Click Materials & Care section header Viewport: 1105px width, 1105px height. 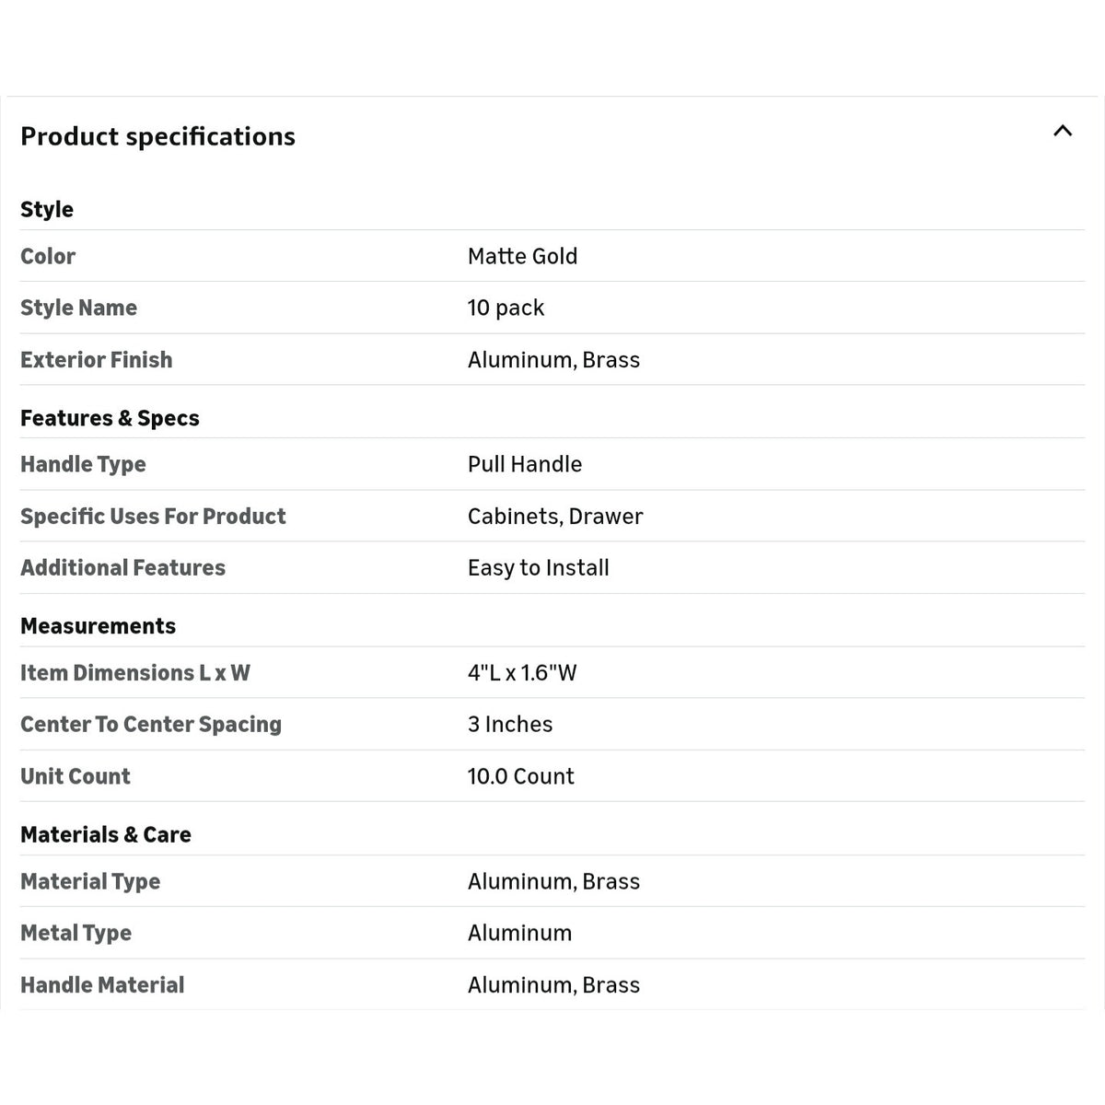(106, 835)
